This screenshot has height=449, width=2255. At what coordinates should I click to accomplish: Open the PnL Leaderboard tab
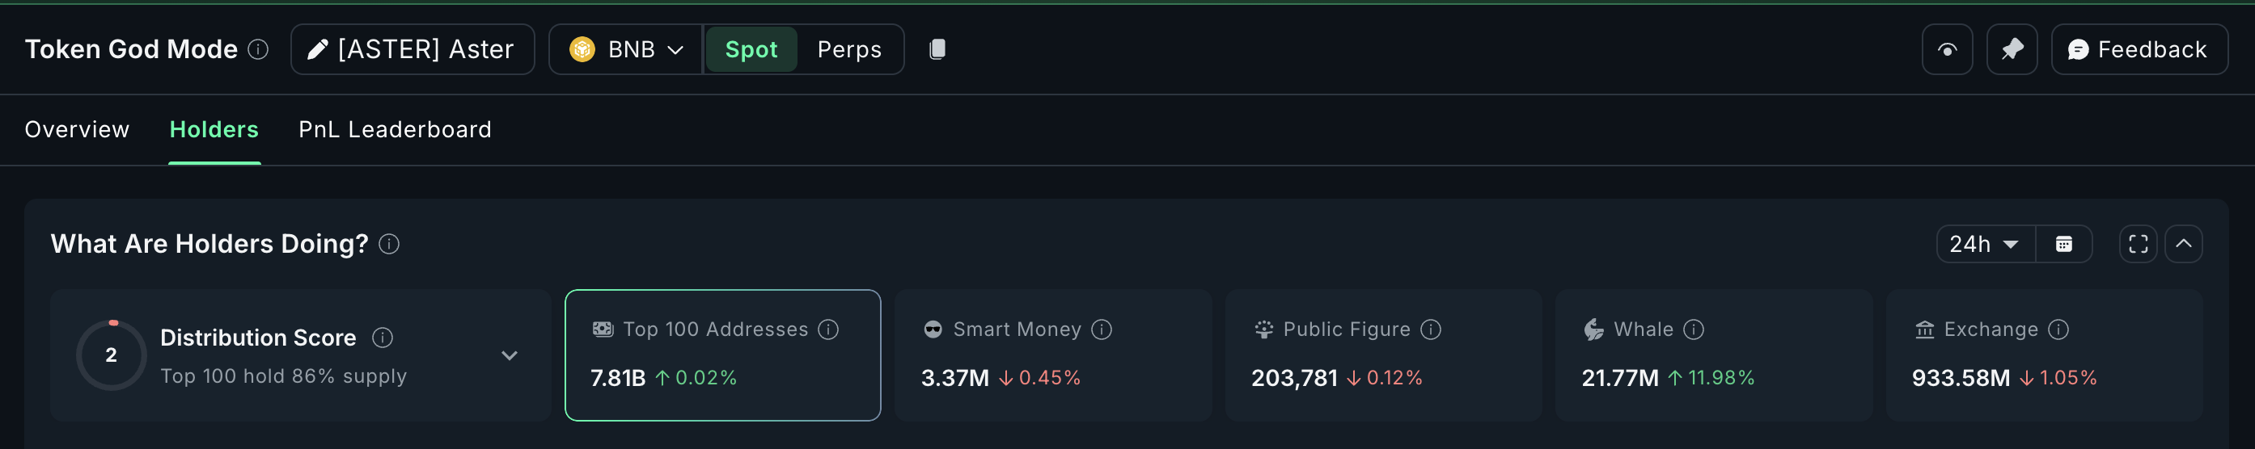[x=395, y=129]
